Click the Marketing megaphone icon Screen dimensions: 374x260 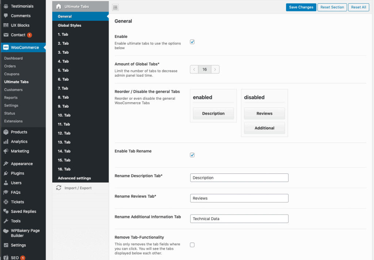click(x=6, y=151)
